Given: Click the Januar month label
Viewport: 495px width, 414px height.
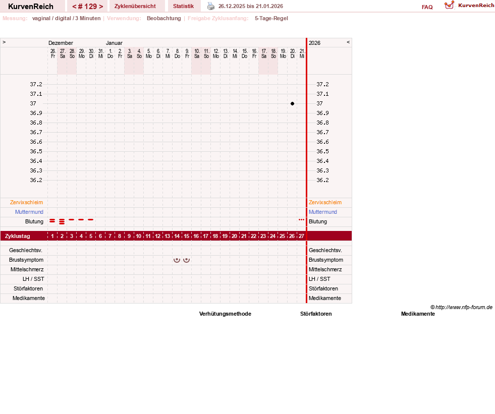Looking at the screenshot, I should (114, 43).
